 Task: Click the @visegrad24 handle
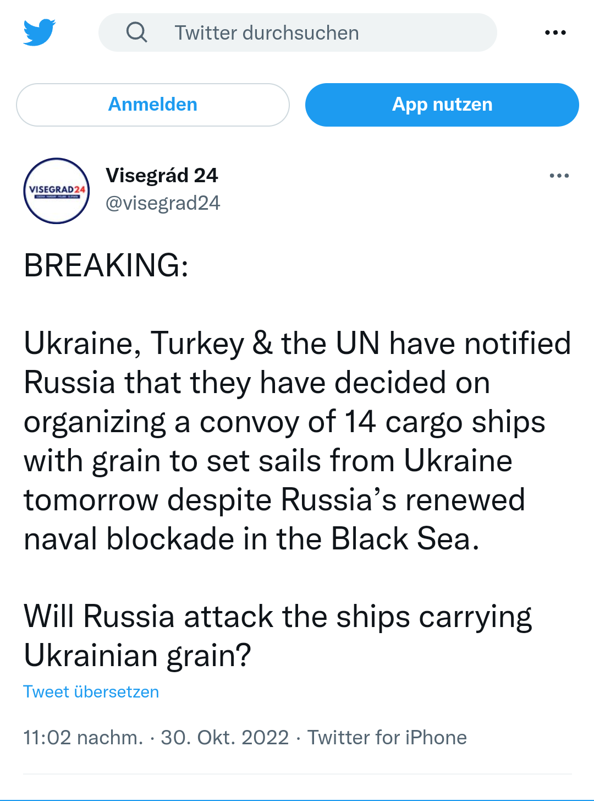point(163,203)
